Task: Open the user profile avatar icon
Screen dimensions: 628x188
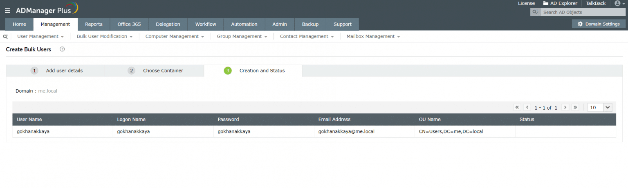Action: (617, 3)
